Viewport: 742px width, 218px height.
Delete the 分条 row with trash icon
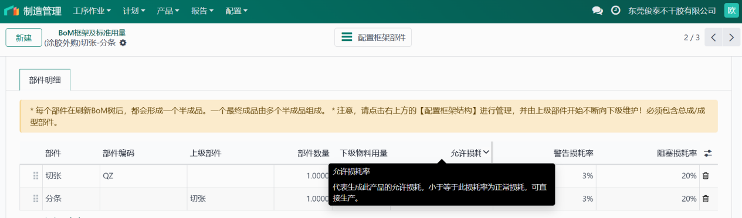tap(706, 199)
